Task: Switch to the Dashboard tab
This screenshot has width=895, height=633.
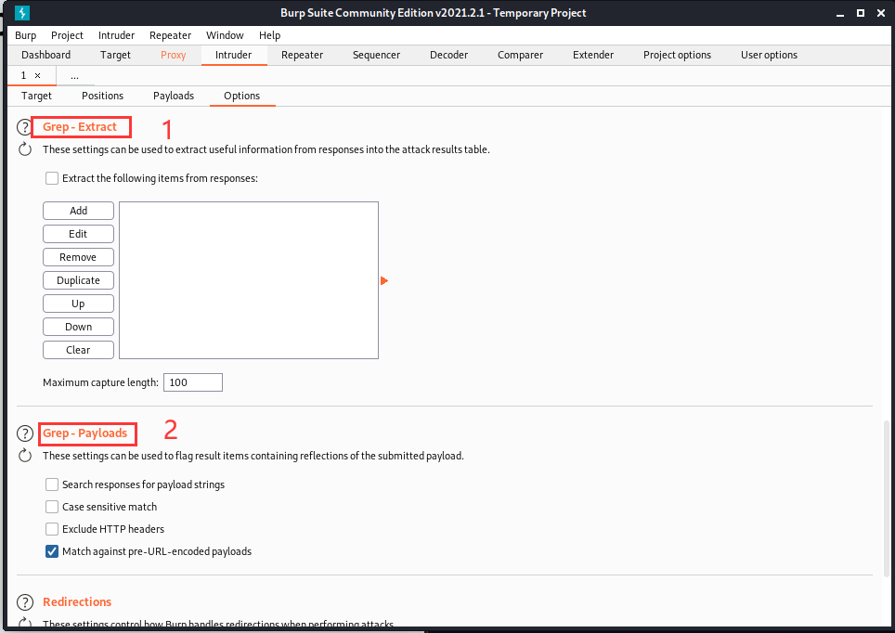Action: (x=46, y=55)
